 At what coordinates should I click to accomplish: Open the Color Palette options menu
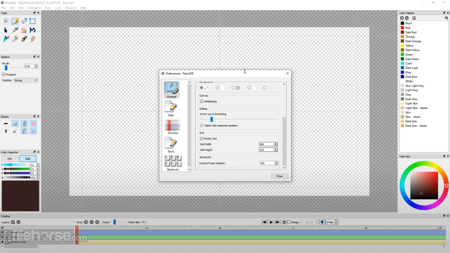tap(446, 18)
